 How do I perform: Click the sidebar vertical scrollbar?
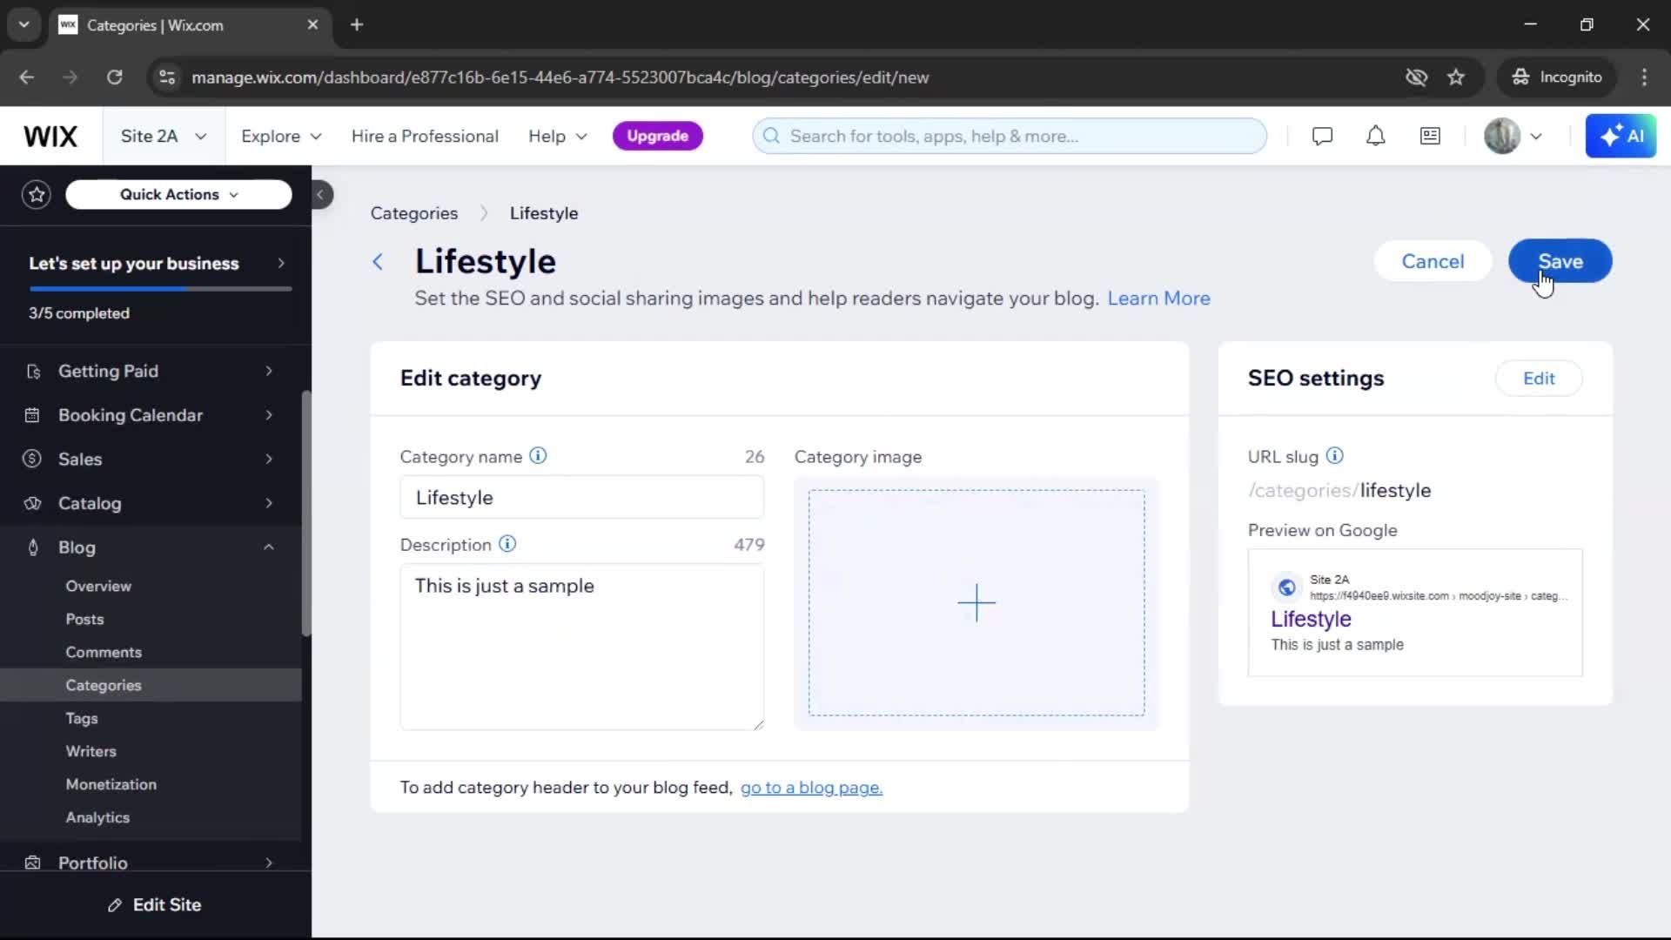pyautogui.click(x=305, y=514)
